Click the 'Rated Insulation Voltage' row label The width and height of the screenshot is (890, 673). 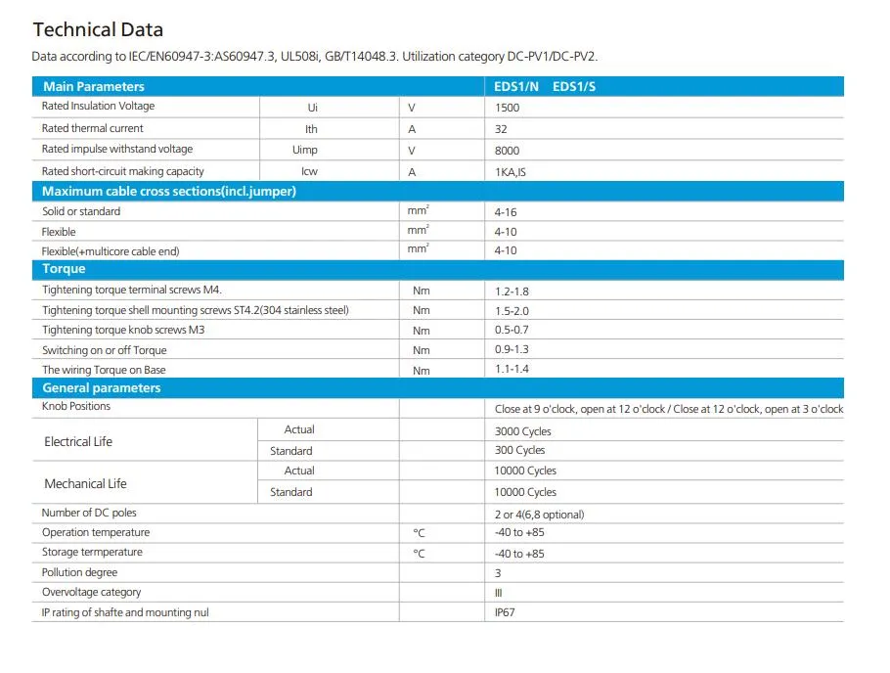(98, 107)
